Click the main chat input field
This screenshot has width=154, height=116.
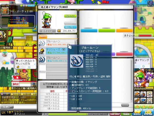coord(25,107)
